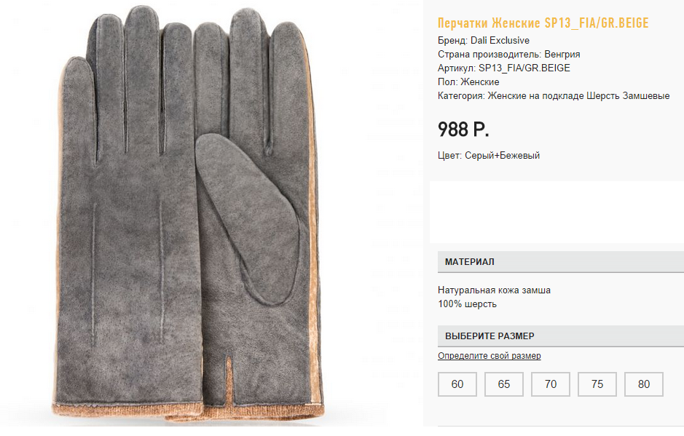This screenshot has width=684, height=436.
Task: Open the 'Определите свой размер' link
Action: [x=490, y=356]
